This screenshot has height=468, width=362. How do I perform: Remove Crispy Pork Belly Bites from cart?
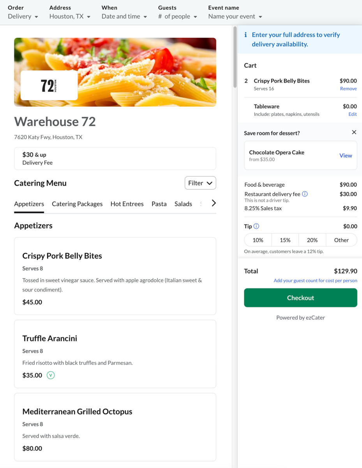pyautogui.click(x=348, y=89)
